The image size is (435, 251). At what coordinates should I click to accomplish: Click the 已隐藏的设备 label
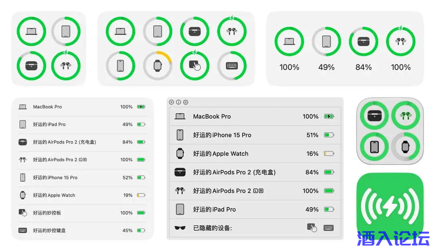212,228
